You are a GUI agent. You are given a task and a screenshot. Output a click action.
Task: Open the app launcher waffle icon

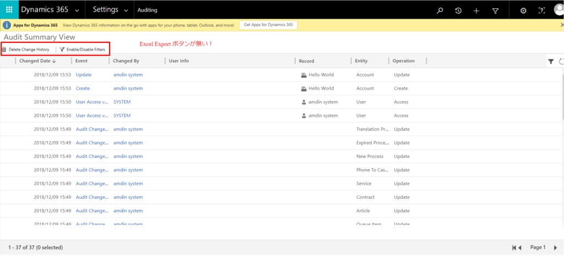(9, 10)
